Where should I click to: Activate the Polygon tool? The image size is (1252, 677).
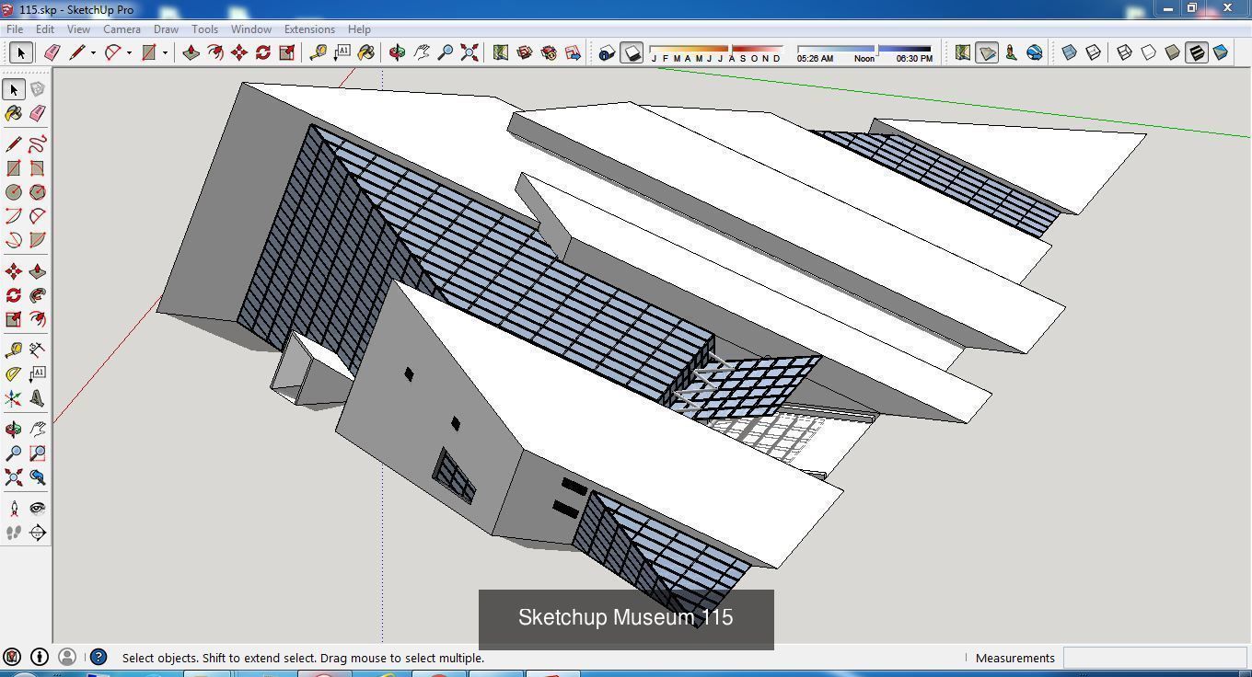point(38,192)
